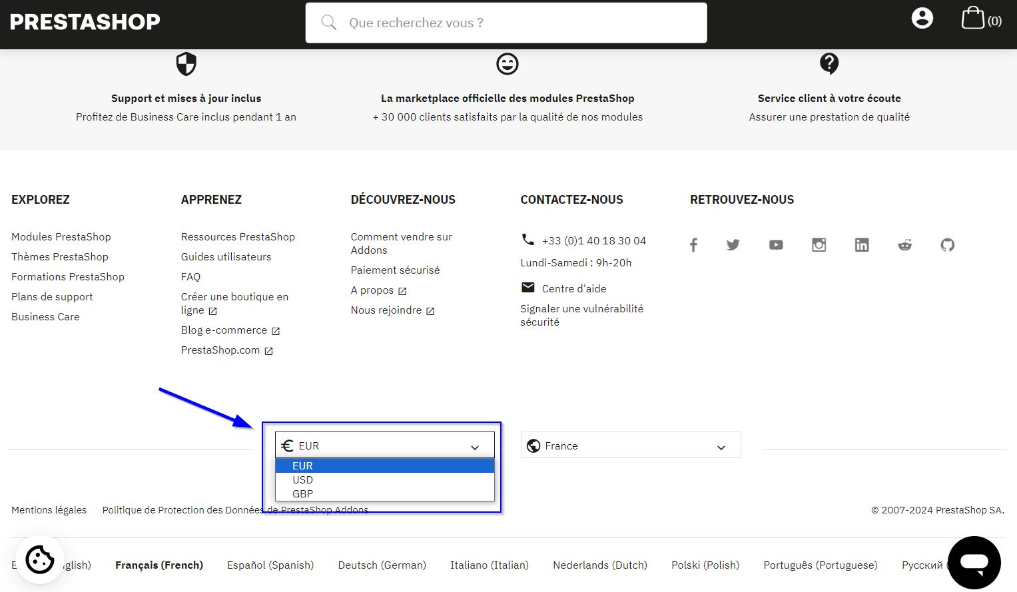The width and height of the screenshot is (1017, 592).
Task: Open PrestaShop's Twitter page icon
Action: 733,245
